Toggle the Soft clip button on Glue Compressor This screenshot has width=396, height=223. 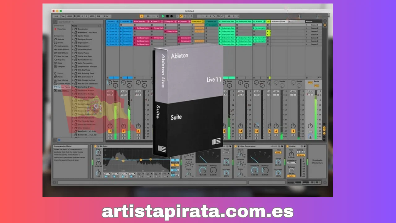click(278, 152)
